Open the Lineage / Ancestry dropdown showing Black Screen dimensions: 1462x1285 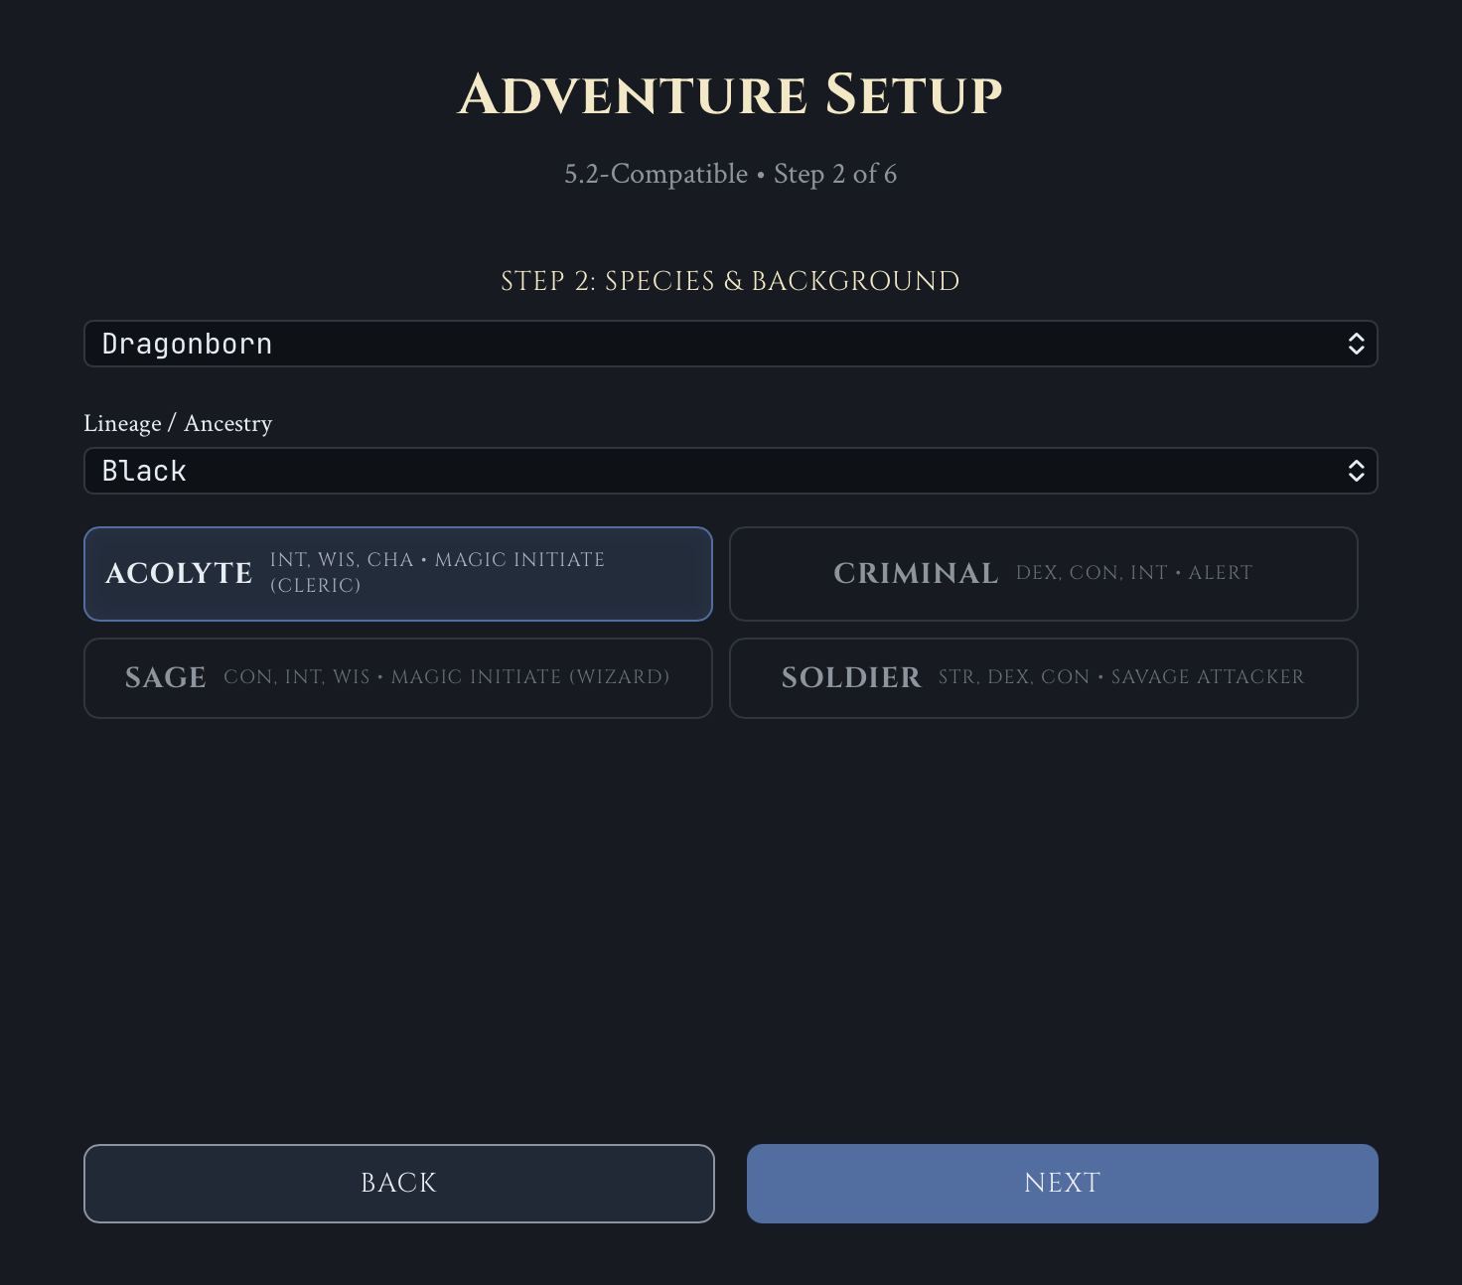[x=731, y=471]
